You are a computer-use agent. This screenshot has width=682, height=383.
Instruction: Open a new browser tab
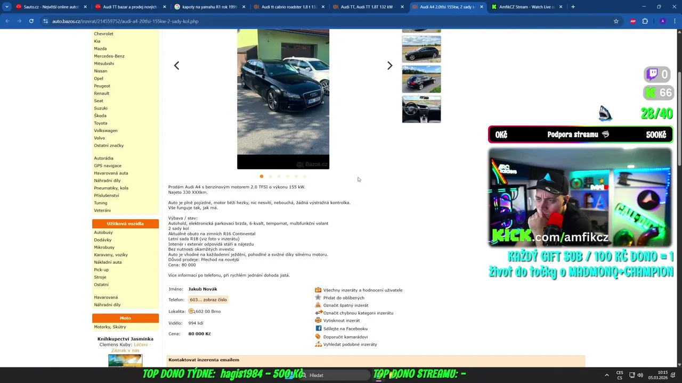click(573, 7)
